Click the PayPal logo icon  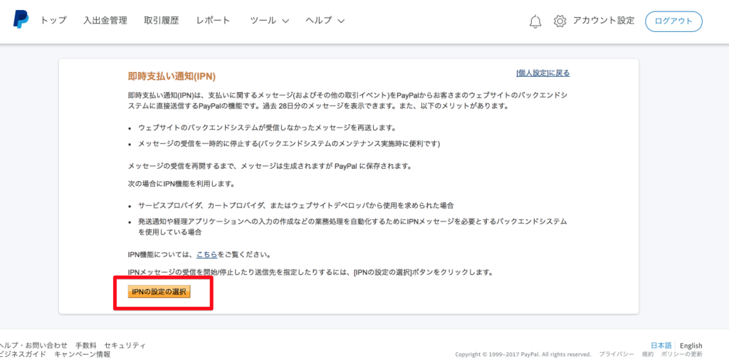pos(21,19)
